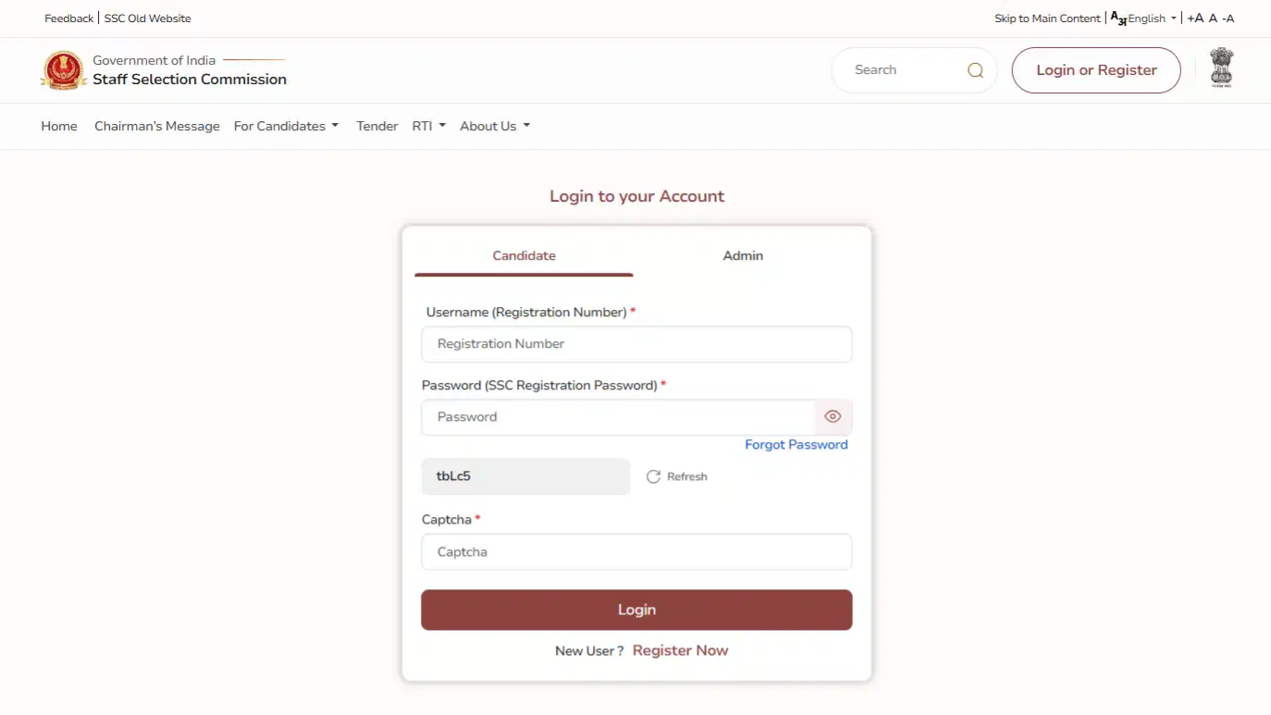Image resolution: width=1271 pixels, height=715 pixels.
Task: Increase font size with +A
Action: pos(1195,18)
